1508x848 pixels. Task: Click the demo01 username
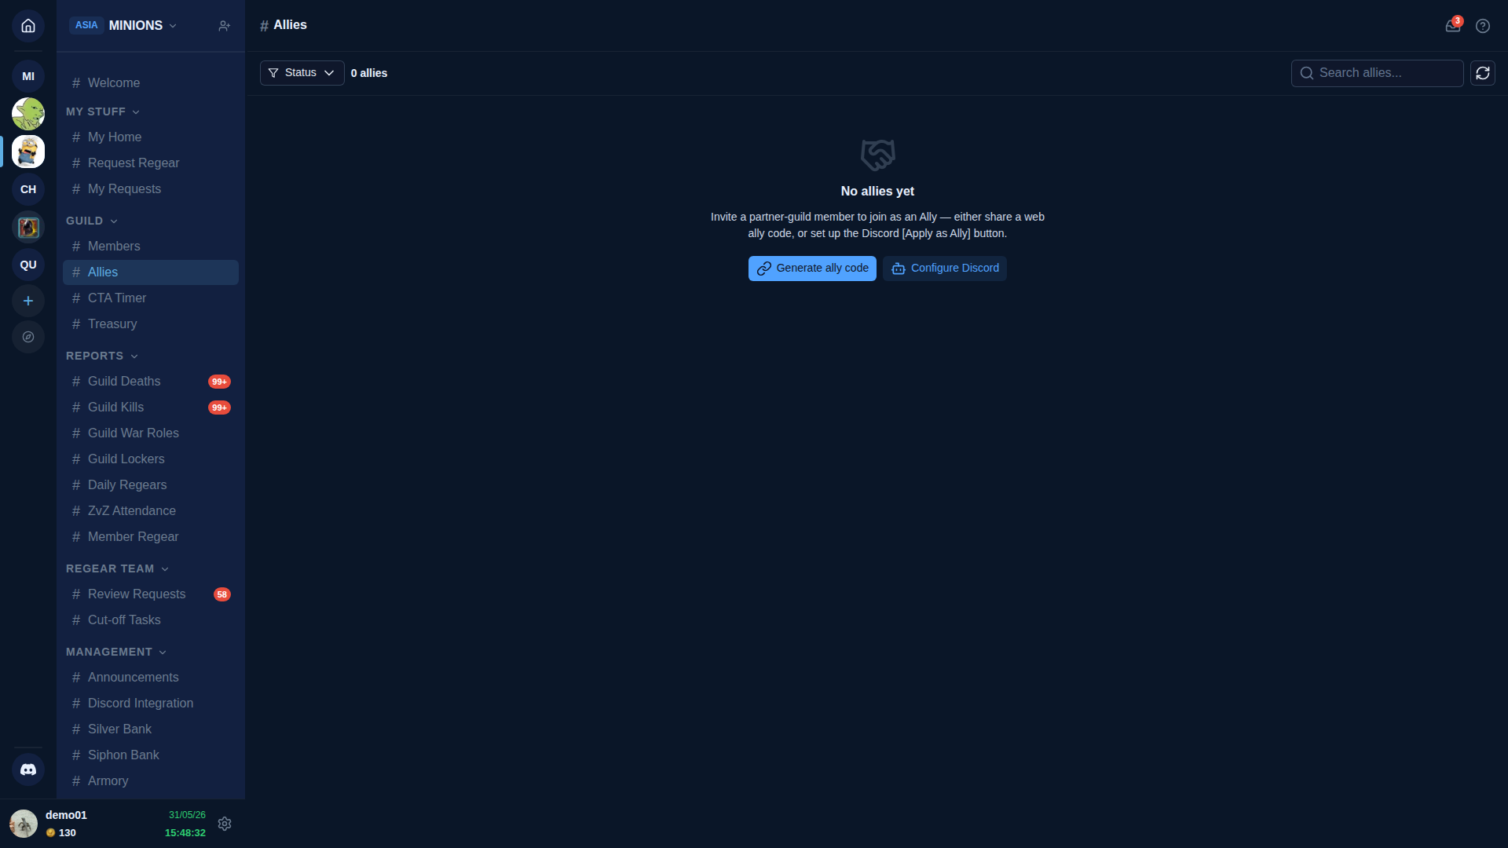point(66,815)
